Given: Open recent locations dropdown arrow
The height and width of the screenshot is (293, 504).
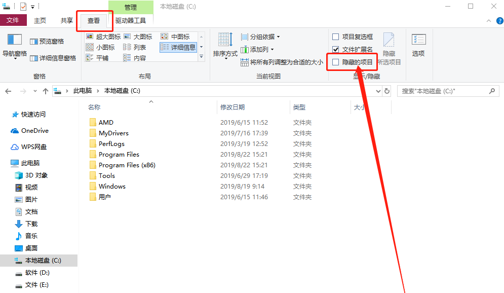Looking at the screenshot, I should click(35, 91).
